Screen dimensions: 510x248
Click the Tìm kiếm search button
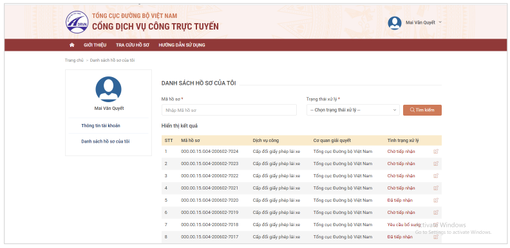422,110
